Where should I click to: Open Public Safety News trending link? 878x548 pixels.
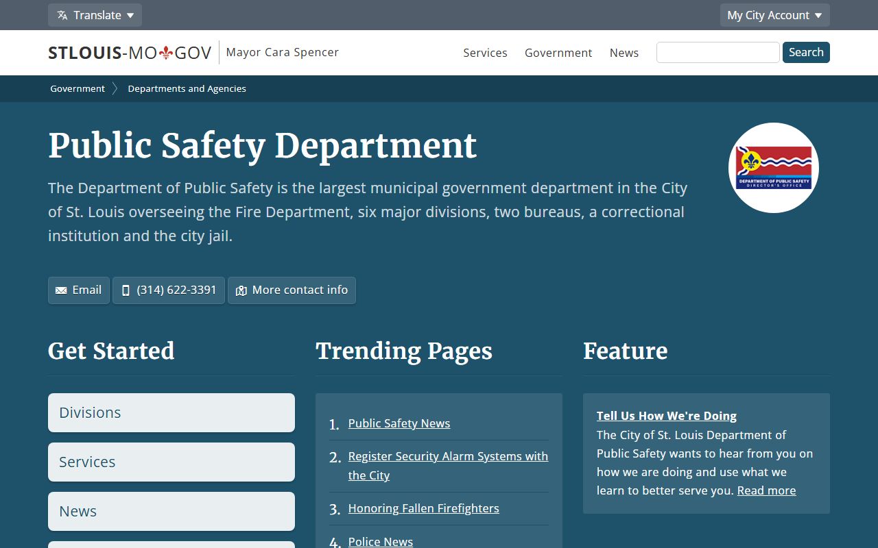(x=399, y=423)
